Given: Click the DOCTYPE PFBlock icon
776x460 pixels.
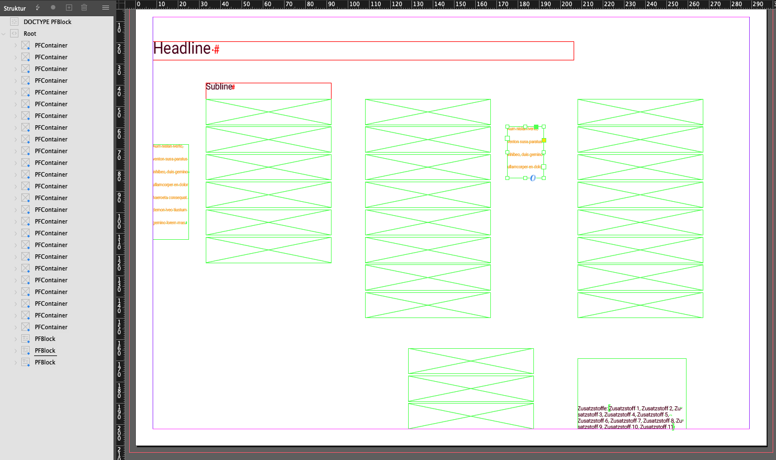Looking at the screenshot, I should point(15,22).
